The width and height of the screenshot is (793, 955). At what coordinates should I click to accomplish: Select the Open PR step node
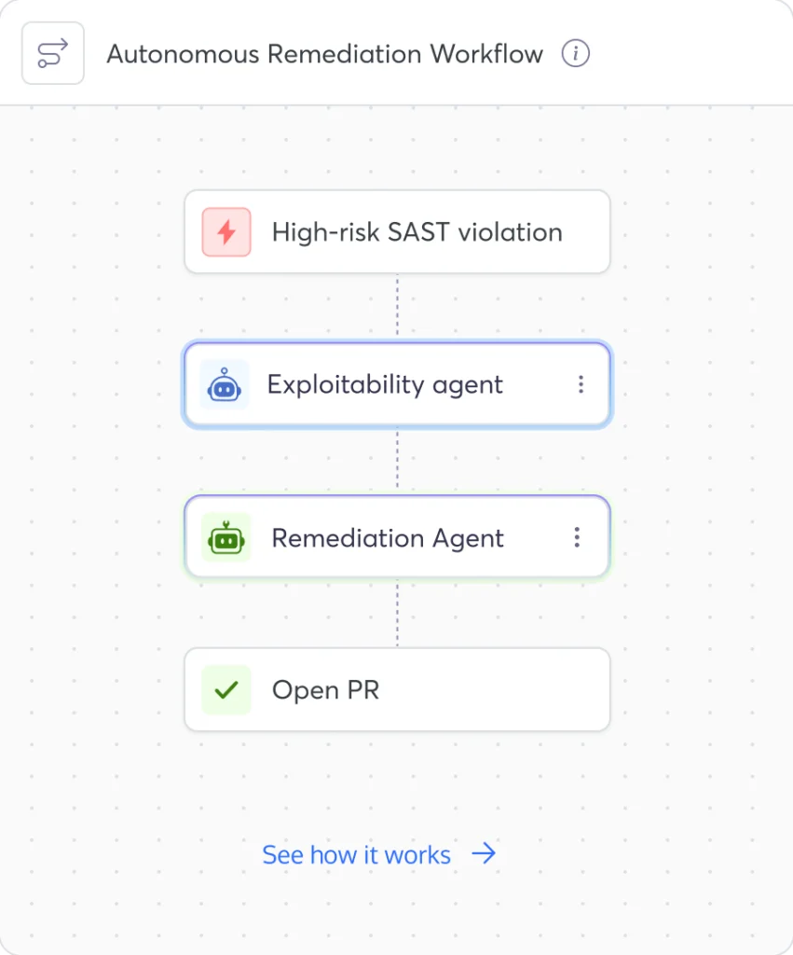397,689
